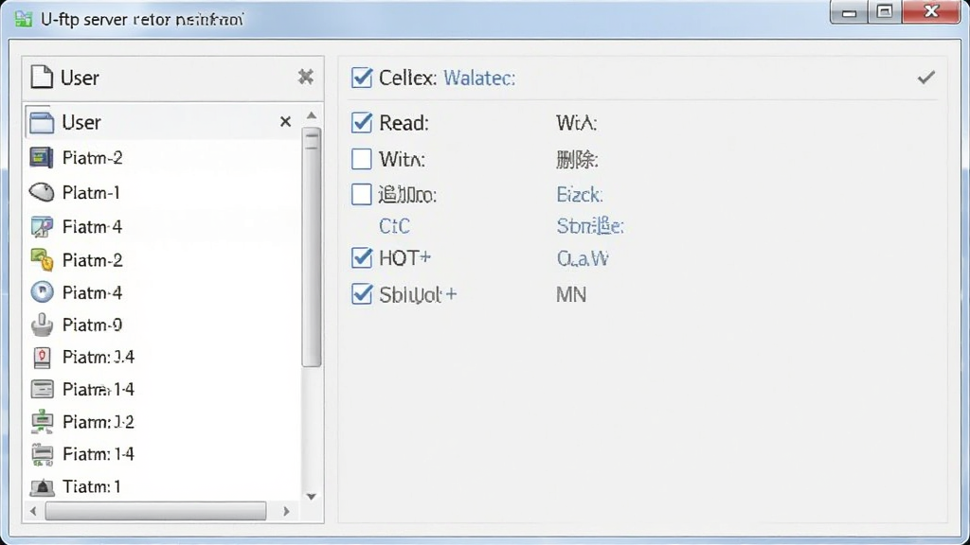This screenshot has height=545, width=970.
Task: Maximize the U-ftp server window
Action: [x=885, y=11]
